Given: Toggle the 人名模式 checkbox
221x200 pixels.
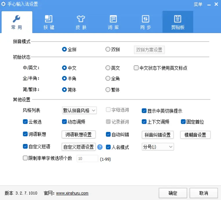Looking at the screenshot, I should (117, 147).
